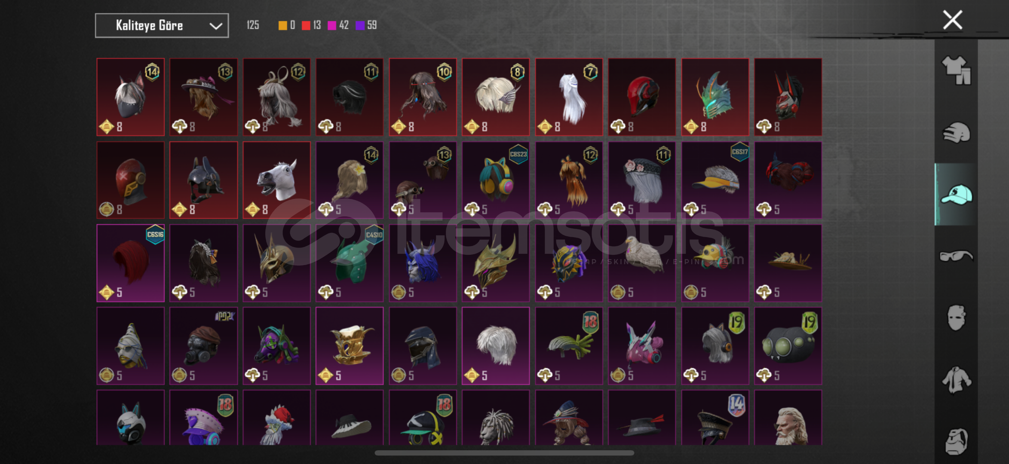Image resolution: width=1009 pixels, height=464 pixels.
Task: Open the glasses category icon
Action: (x=956, y=256)
